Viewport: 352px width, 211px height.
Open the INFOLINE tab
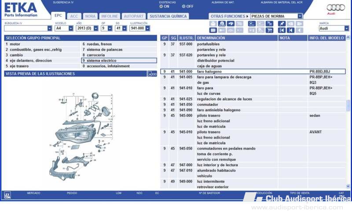point(110,16)
